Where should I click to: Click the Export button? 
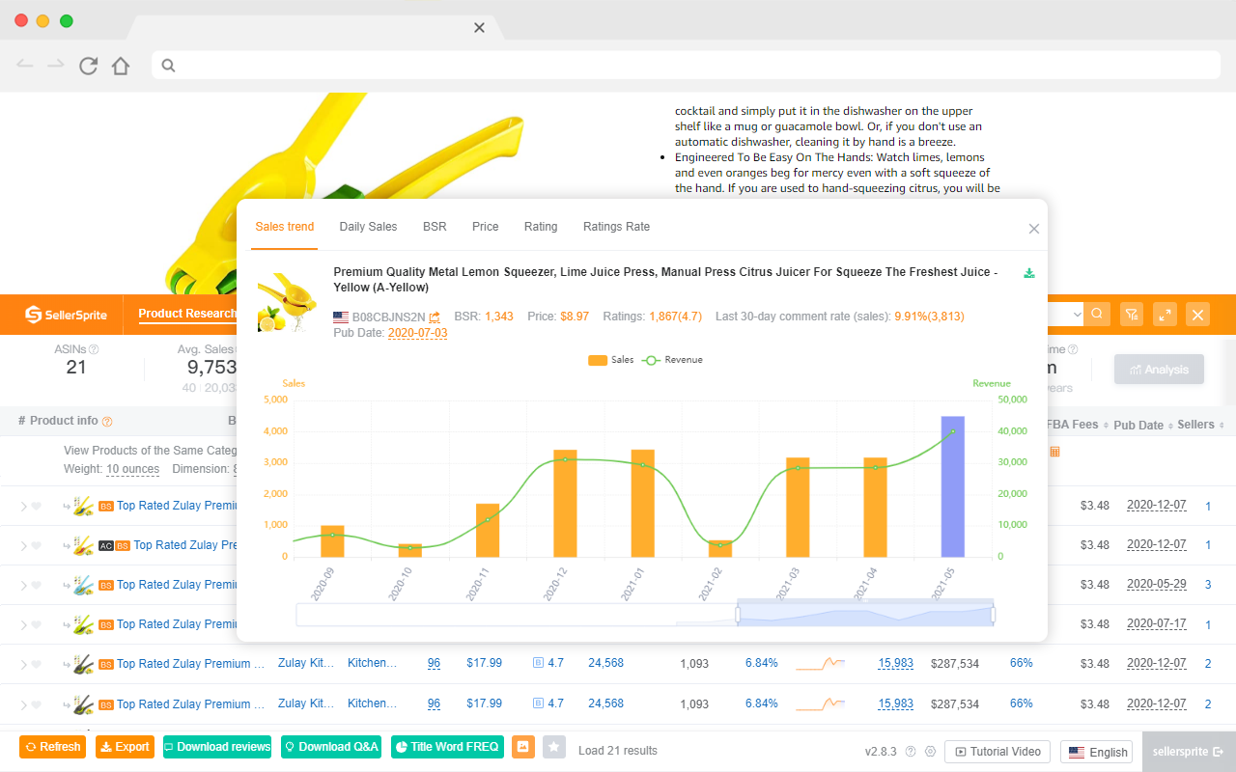click(x=125, y=747)
